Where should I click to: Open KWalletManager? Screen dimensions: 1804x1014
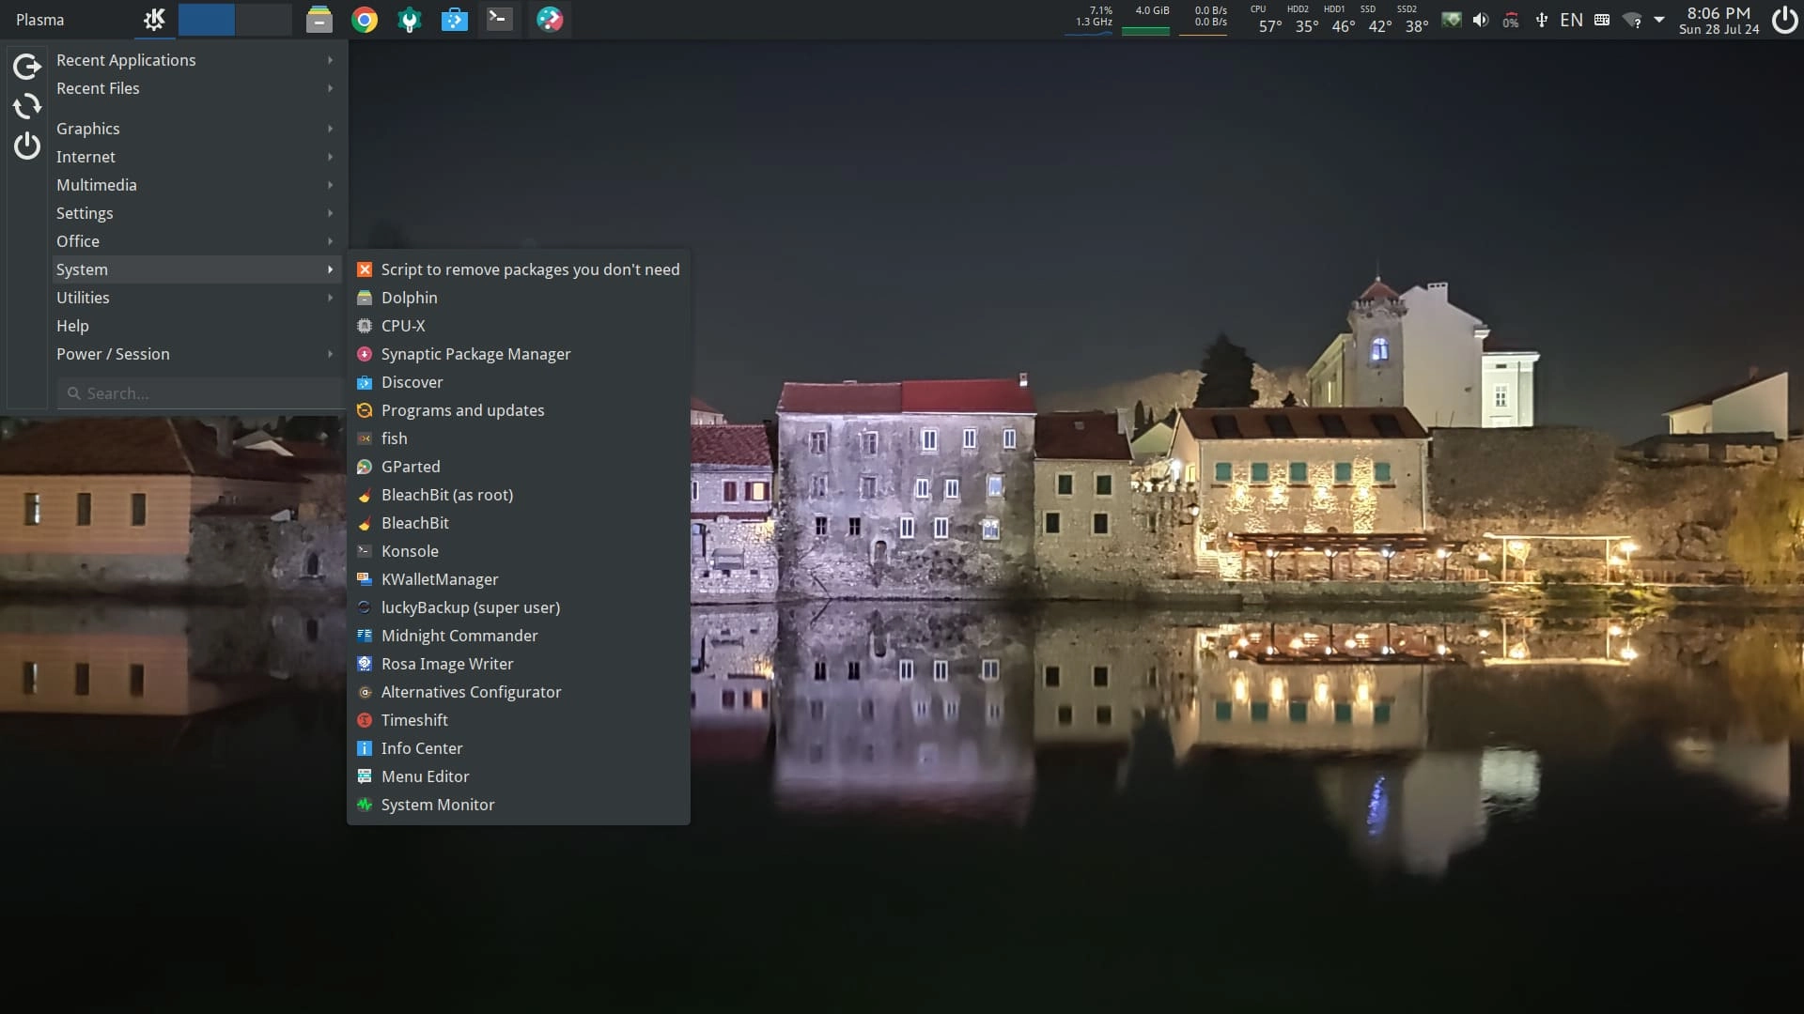coord(519,579)
